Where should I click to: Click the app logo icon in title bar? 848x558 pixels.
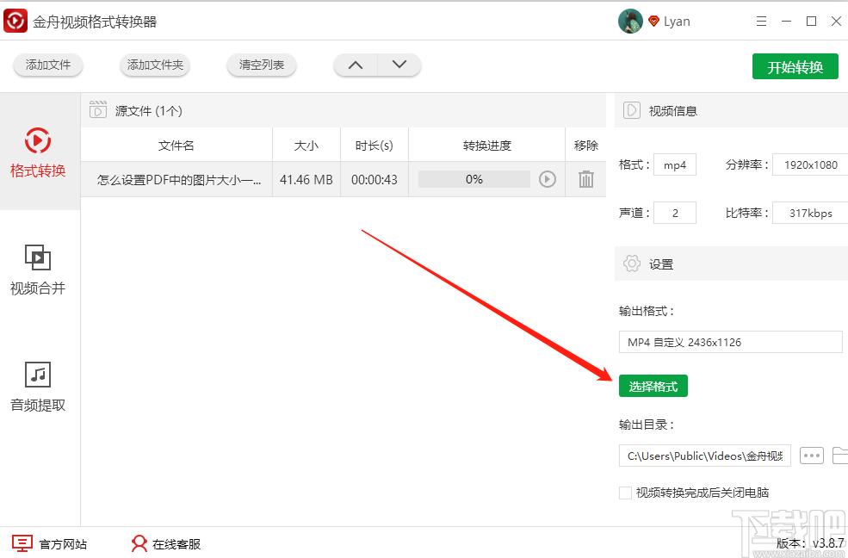[15, 21]
